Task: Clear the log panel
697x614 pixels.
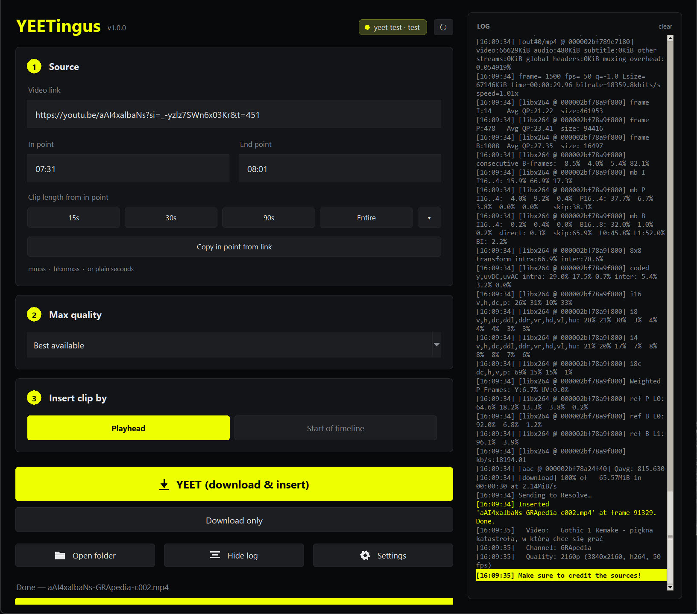Action: (x=665, y=26)
